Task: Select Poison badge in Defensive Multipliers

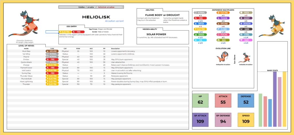Action: (223, 18)
